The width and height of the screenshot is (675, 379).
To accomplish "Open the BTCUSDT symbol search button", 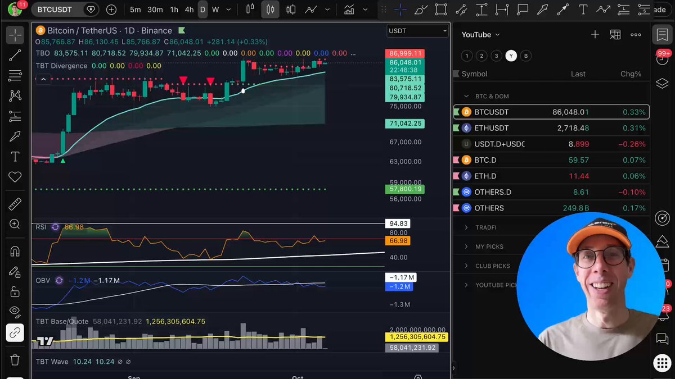I will click(66, 10).
